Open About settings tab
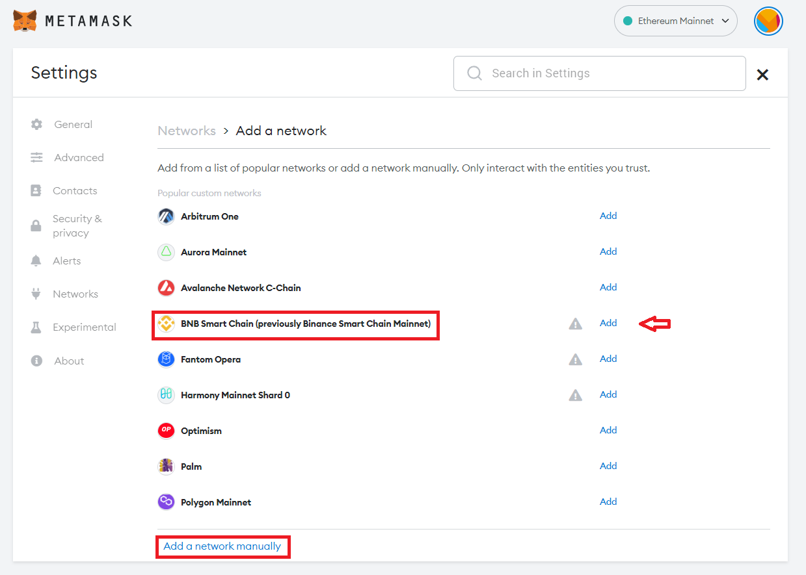Viewport: 806px width, 575px height. coord(69,361)
